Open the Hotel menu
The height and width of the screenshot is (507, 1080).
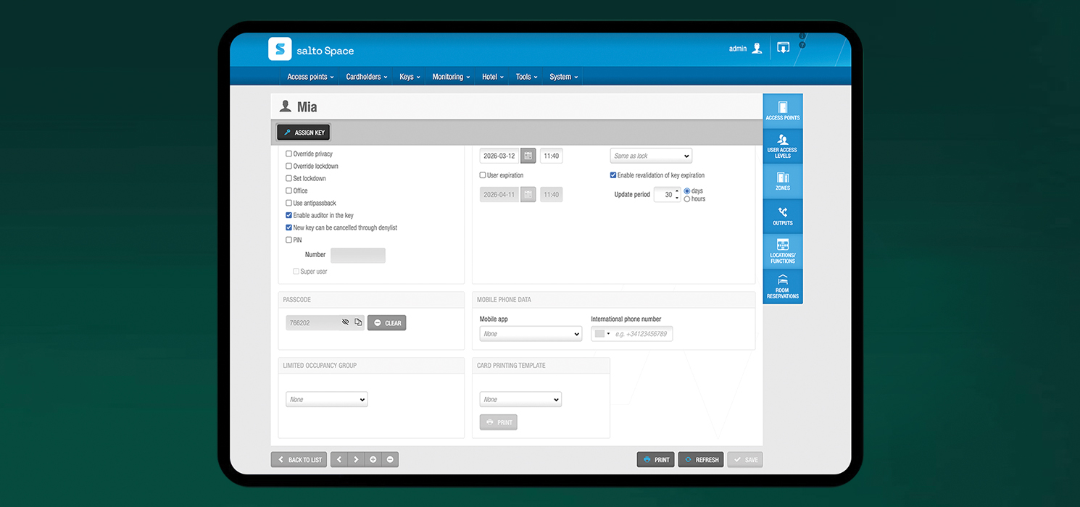[x=493, y=77]
